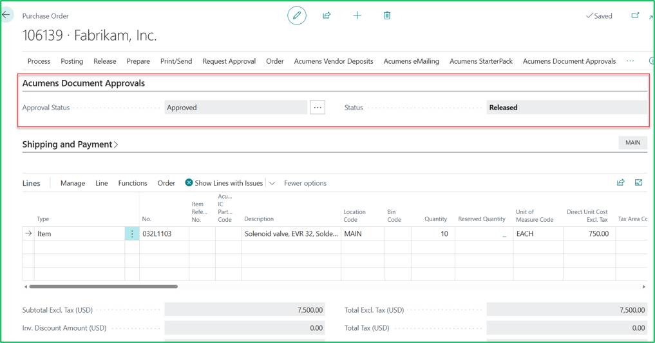Viewport: 655px width, 343px height.
Task: Open Acumens eMailing menu
Action: [x=412, y=61]
